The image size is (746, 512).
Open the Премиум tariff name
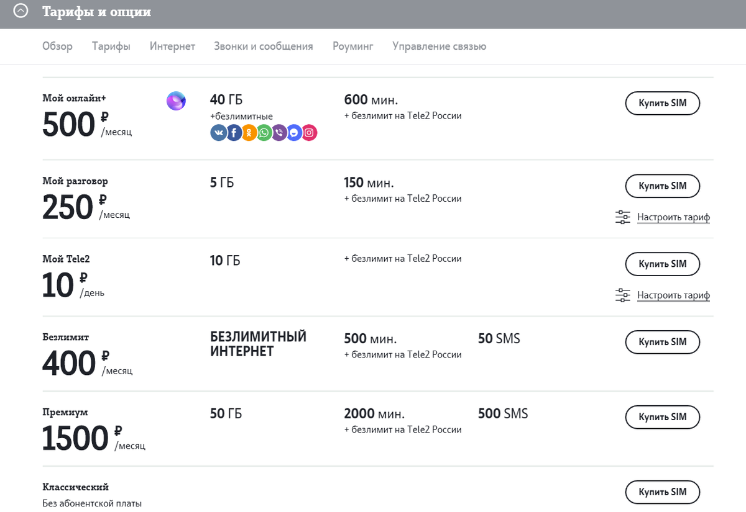[65, 412]
